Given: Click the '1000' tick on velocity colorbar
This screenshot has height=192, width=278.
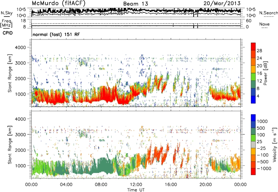Looking at the screenshot, I should pos(262,121).
